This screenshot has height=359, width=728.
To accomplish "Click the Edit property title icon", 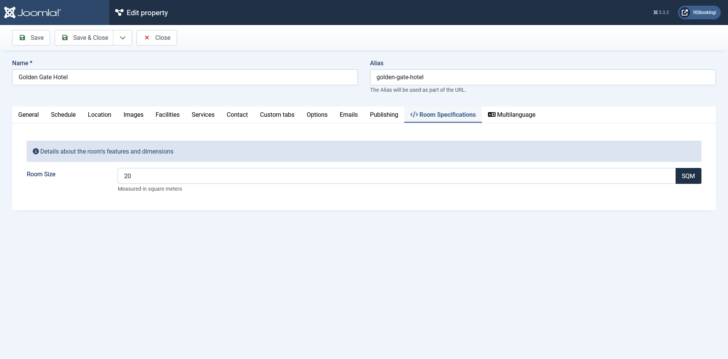I will [x=119, y=13].
